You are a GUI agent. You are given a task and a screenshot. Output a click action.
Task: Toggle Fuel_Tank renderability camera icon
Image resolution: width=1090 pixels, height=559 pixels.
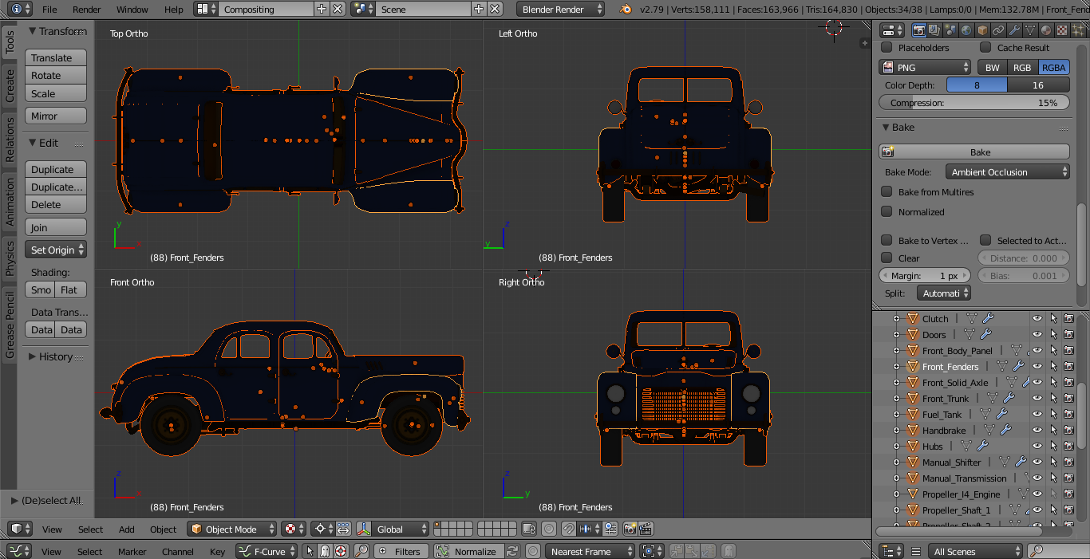coord(1068,415)
